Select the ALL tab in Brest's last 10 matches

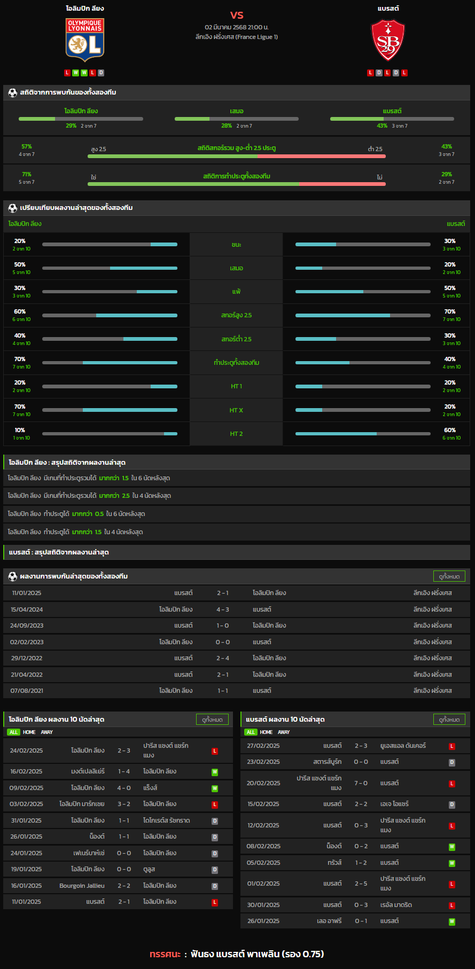251,732
